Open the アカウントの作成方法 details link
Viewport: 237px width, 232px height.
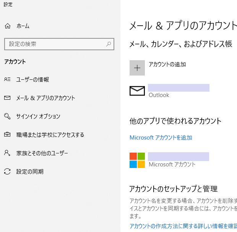pyautogui.click(x=183, y=226)
